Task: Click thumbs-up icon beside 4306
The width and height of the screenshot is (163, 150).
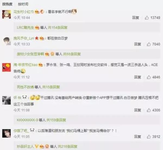Action: (149, 110)
